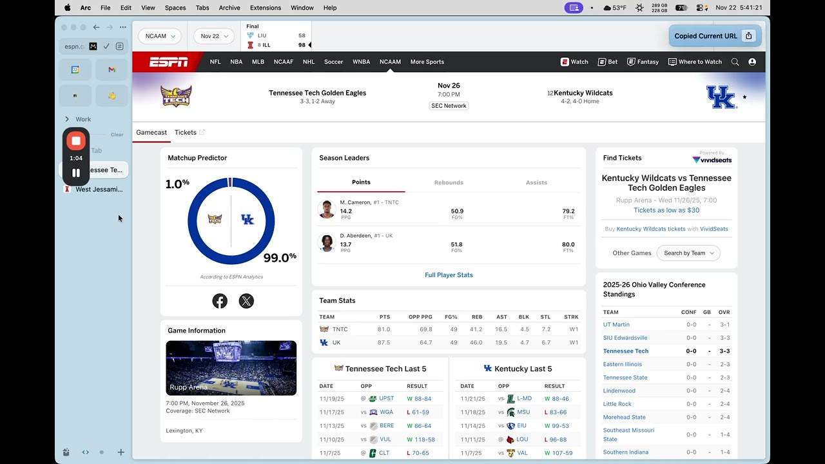
Task: Click the screen sharing menu bar icon
Action: pos(574,8)
